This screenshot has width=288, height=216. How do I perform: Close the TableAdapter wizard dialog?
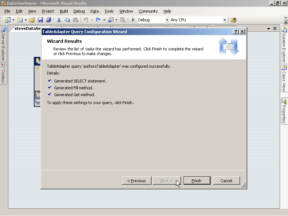pos(242,32)
